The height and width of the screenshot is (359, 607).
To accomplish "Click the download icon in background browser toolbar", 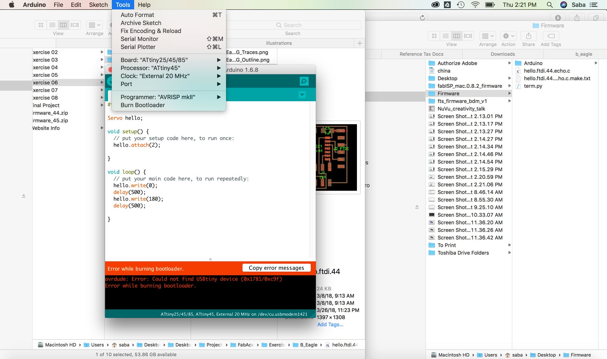I will [558, 18].
